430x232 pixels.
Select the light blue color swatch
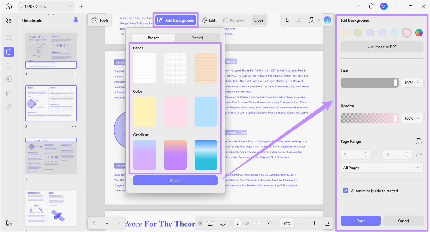pyautogui.click(x=394, y=32)
